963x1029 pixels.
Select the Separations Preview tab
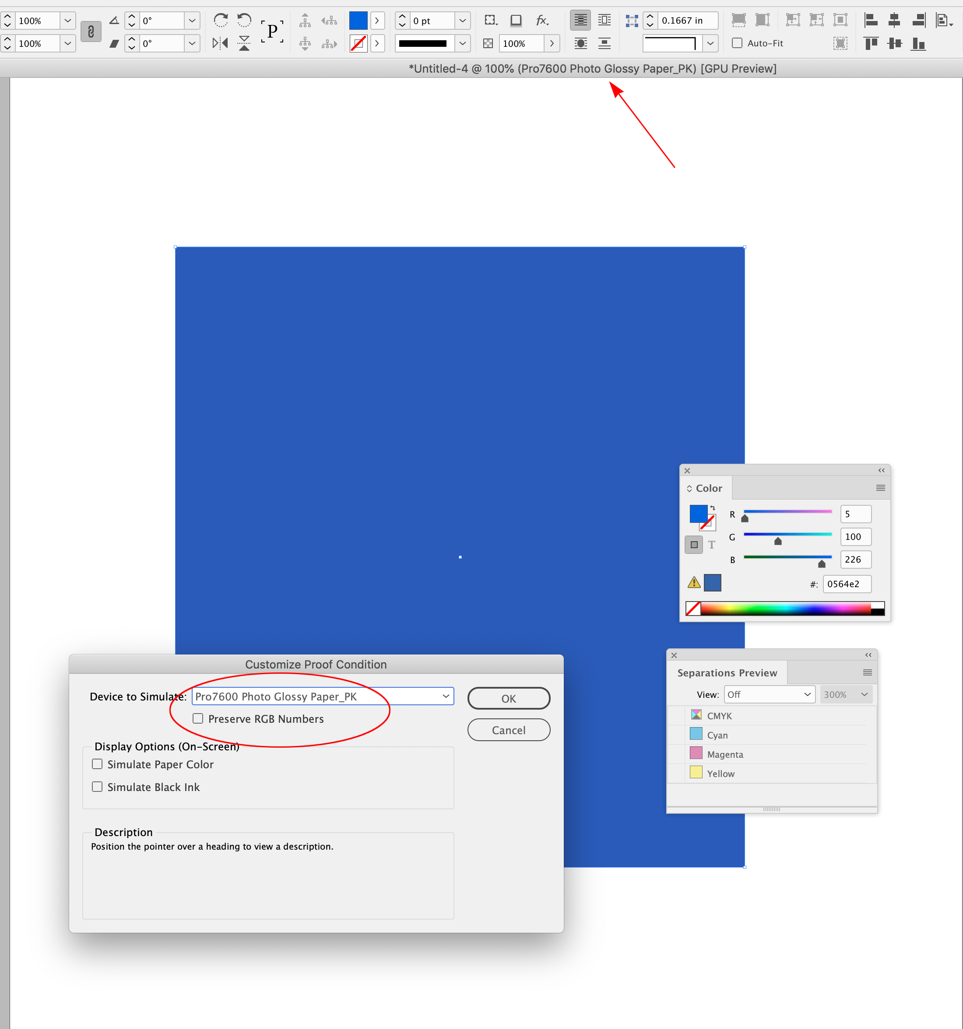click(727, 672)
